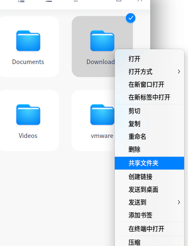The height and width of the screenshot is (246, 188).
Task: Click the vmware folder icon
Action: click(102, 114)
